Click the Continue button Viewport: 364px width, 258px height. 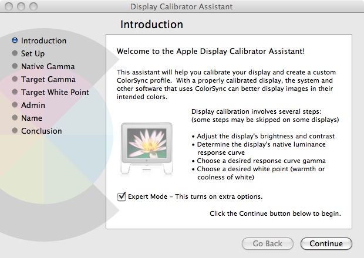click(326, 243)
